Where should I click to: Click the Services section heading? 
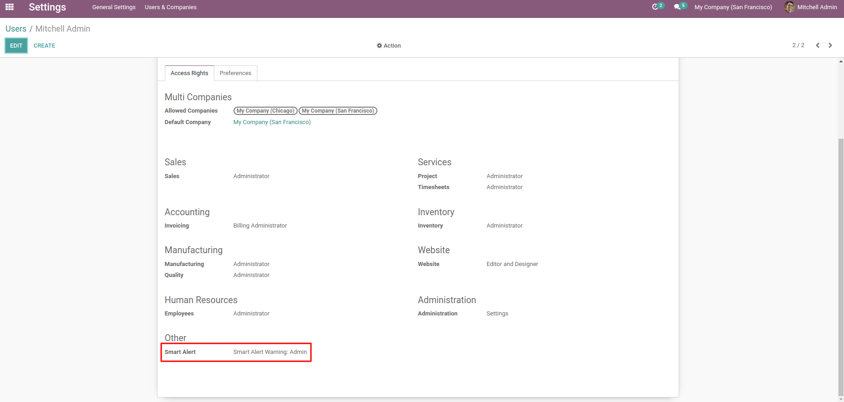click(x=435, y=162)
